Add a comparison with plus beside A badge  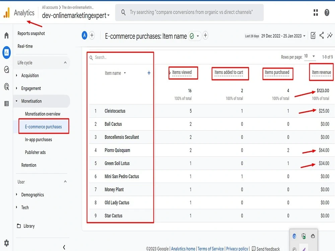(x=92, y=35)
